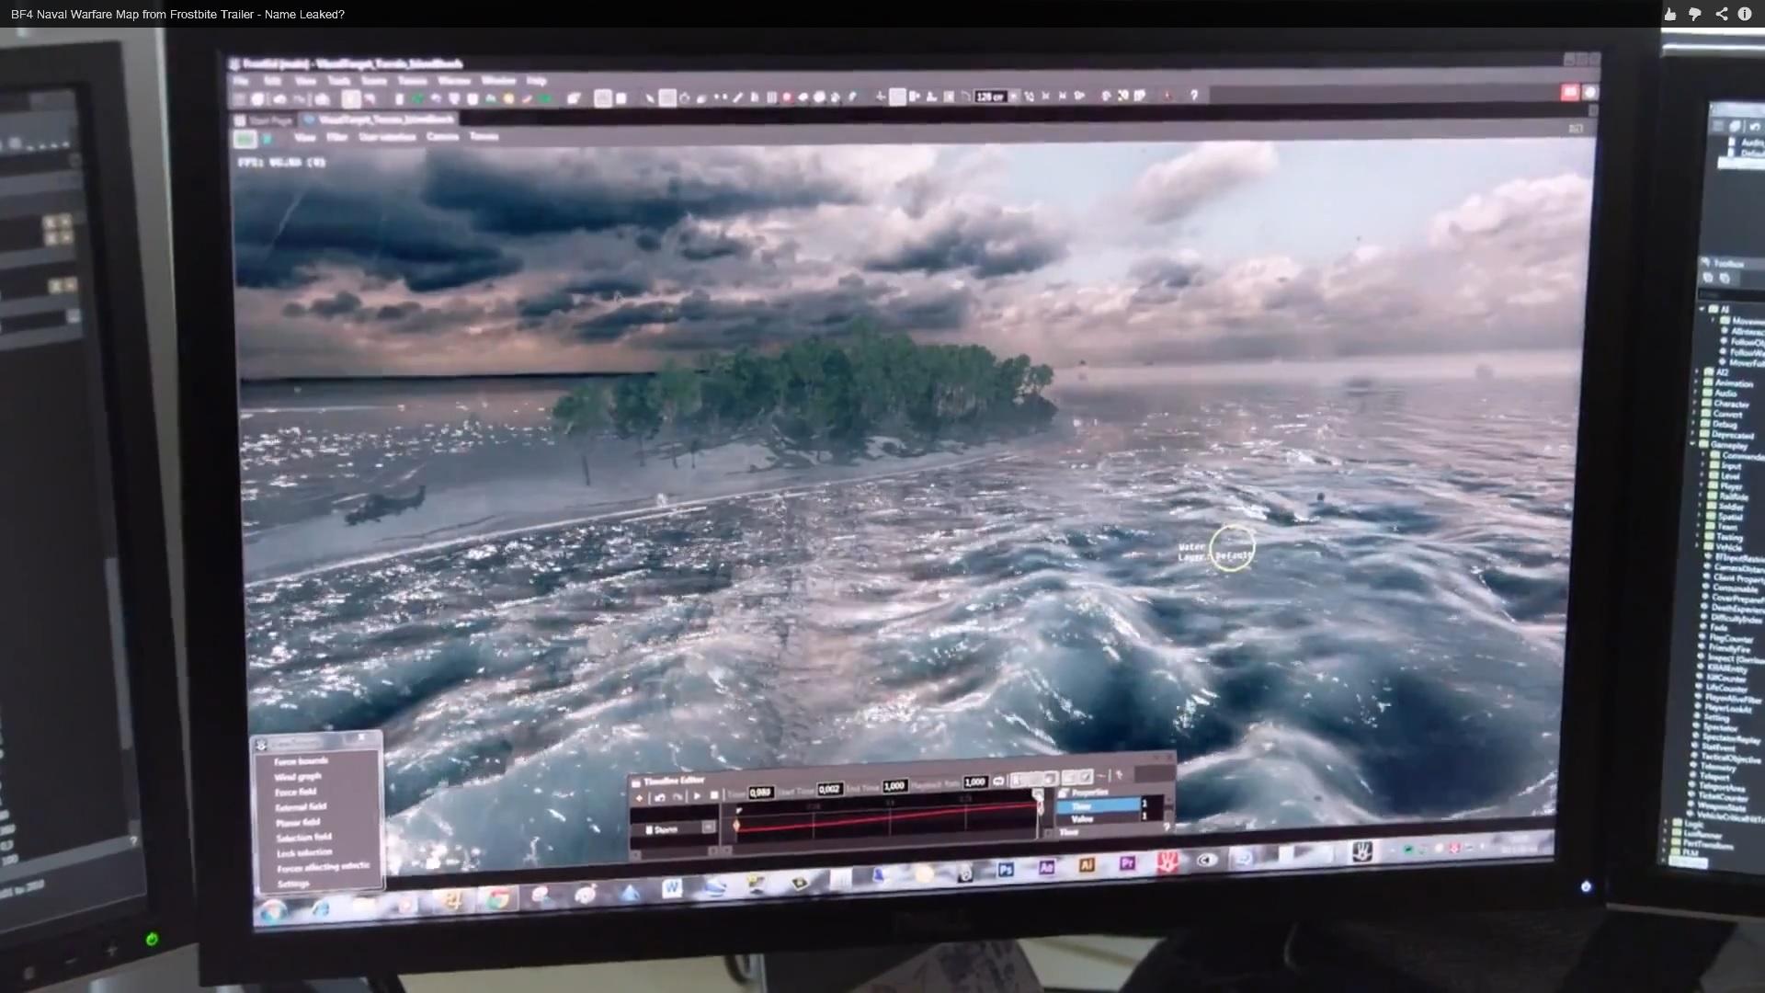The image size is (1765, 993).
Task: Open the Premiere Pro taskbar icon
Action: [1127, 863]
